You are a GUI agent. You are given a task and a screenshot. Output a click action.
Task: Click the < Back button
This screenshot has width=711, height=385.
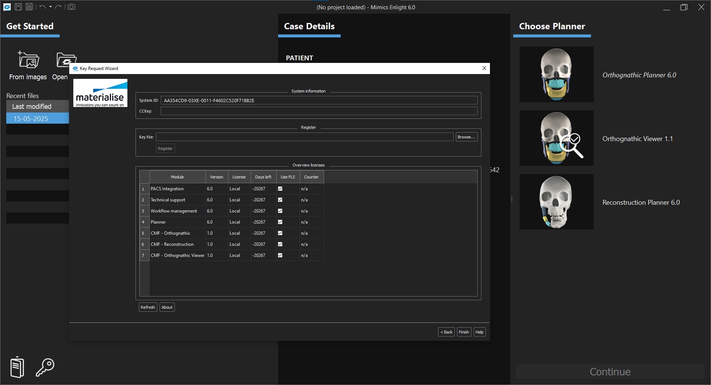pos(446,332)
